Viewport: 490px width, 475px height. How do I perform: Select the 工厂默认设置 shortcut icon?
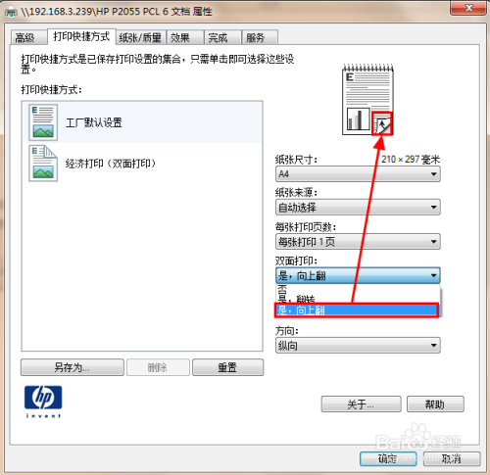43,122
